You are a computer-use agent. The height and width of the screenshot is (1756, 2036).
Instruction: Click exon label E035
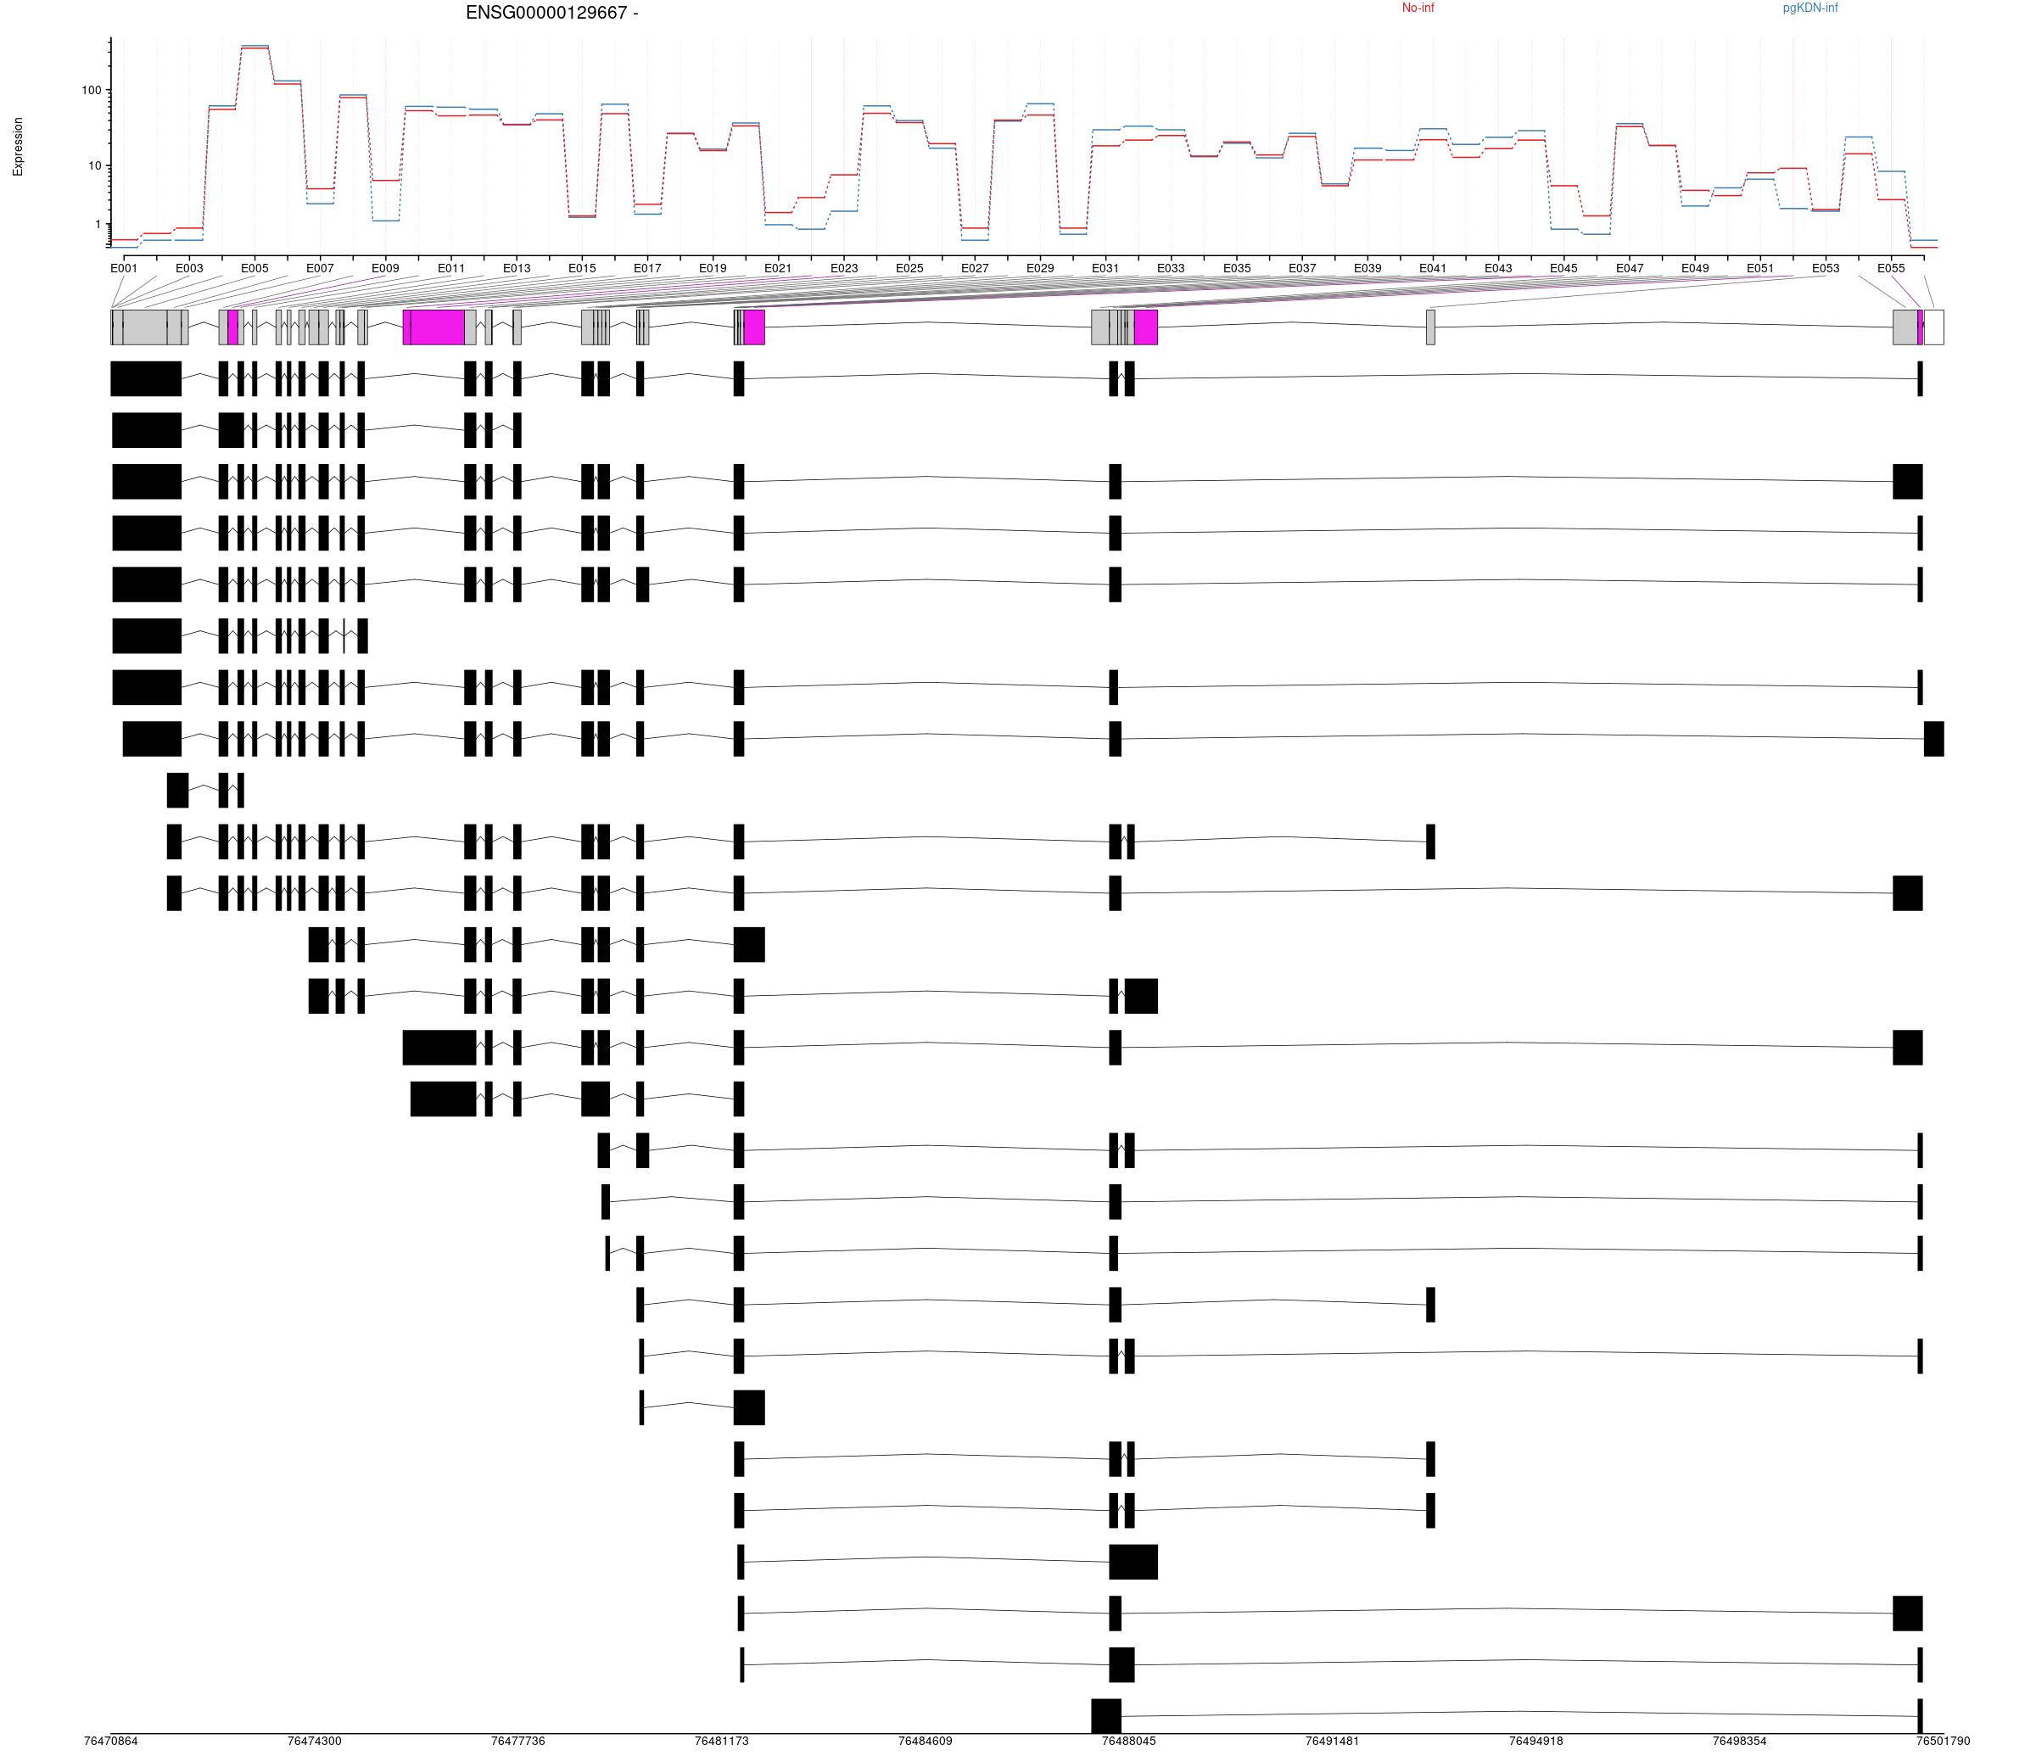[x=1236, y=268]
